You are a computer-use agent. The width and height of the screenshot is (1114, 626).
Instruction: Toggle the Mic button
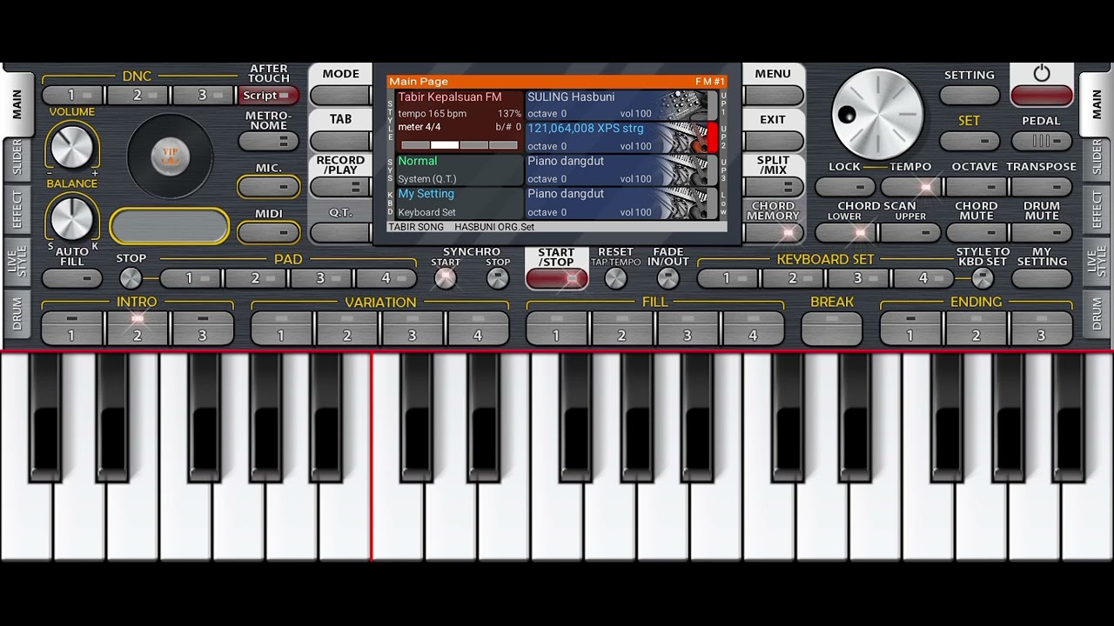coord(269,187)
